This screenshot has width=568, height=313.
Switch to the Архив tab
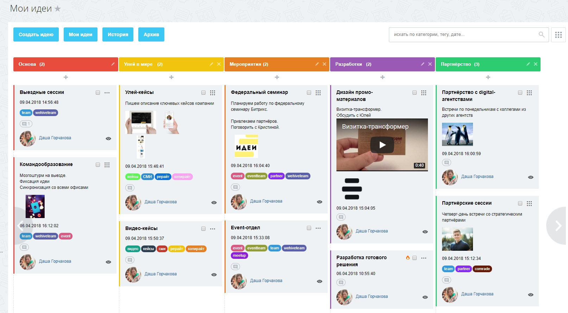pyautogui.click(x=151, y=34)
